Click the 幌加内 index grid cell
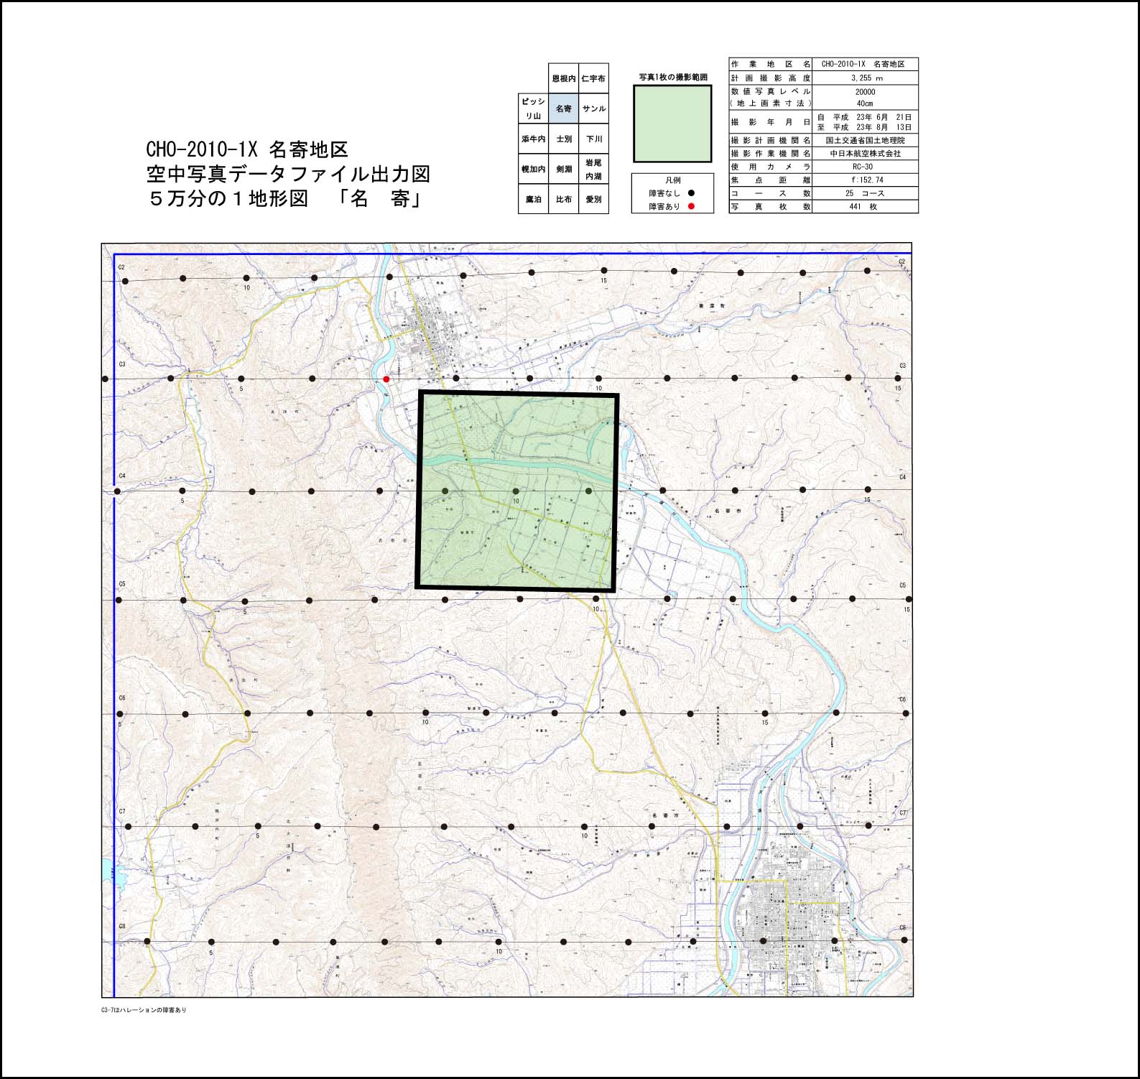The image size is (1140, 1079). [533, 169]
